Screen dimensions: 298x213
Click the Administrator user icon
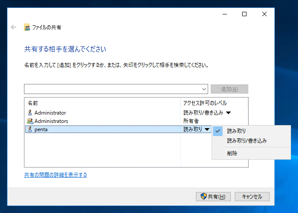(x=30, y=112)
